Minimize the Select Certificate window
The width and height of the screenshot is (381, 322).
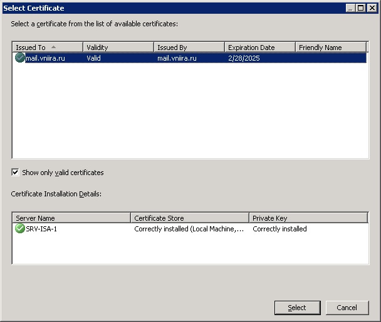coord(350,8)
